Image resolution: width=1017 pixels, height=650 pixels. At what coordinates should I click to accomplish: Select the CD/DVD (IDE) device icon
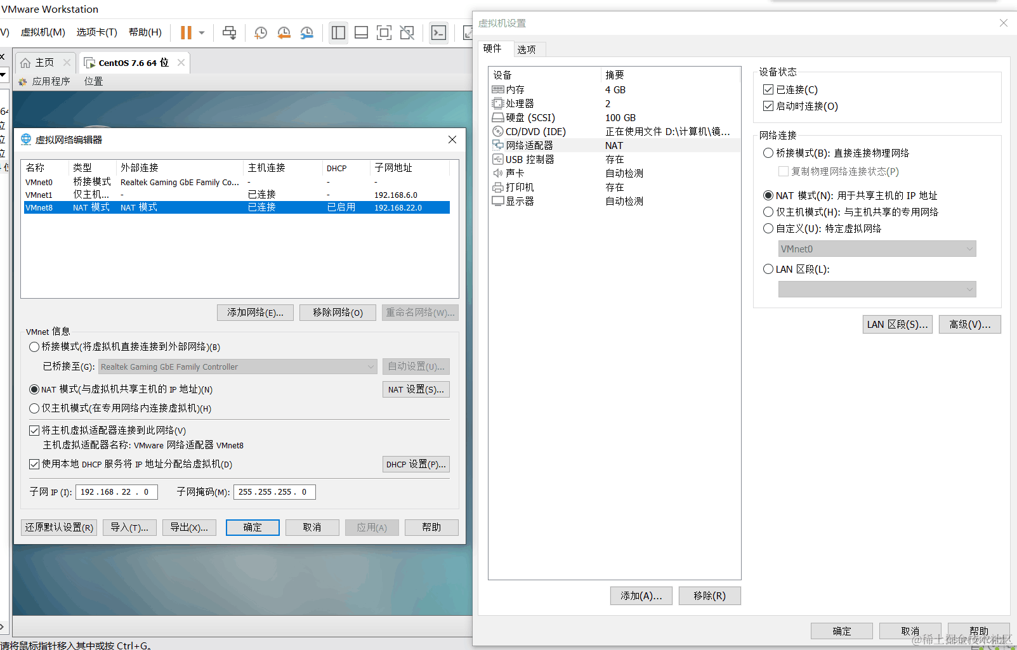[498, 131]
